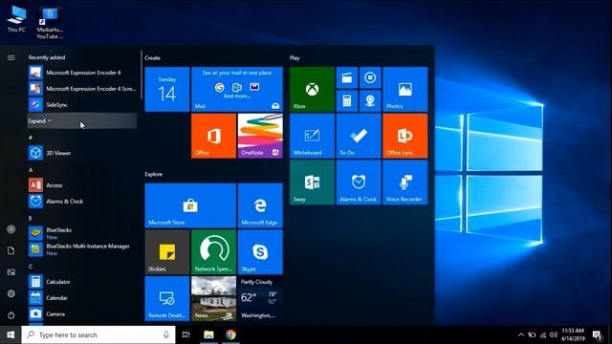Open the taskbar clock showing 11:53 AM
The height and width of the screenshot is (344, 612).
573,334
